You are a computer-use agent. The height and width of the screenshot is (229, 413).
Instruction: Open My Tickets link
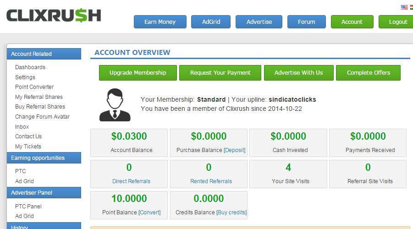coord(28,147)
